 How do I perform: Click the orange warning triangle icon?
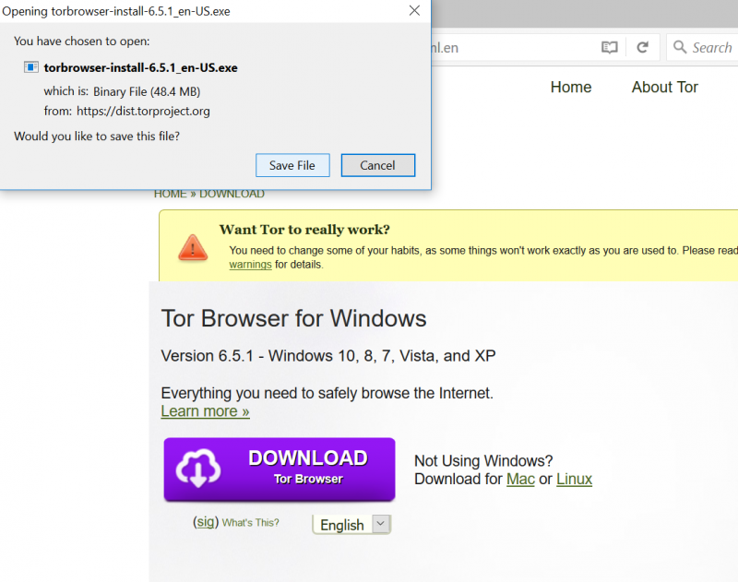193,247
